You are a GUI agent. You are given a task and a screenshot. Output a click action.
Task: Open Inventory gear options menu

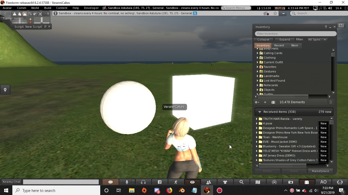click(x=256, y=102)
